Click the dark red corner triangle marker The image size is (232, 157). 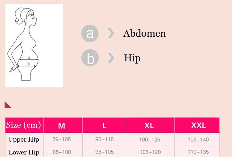point(8,105)
